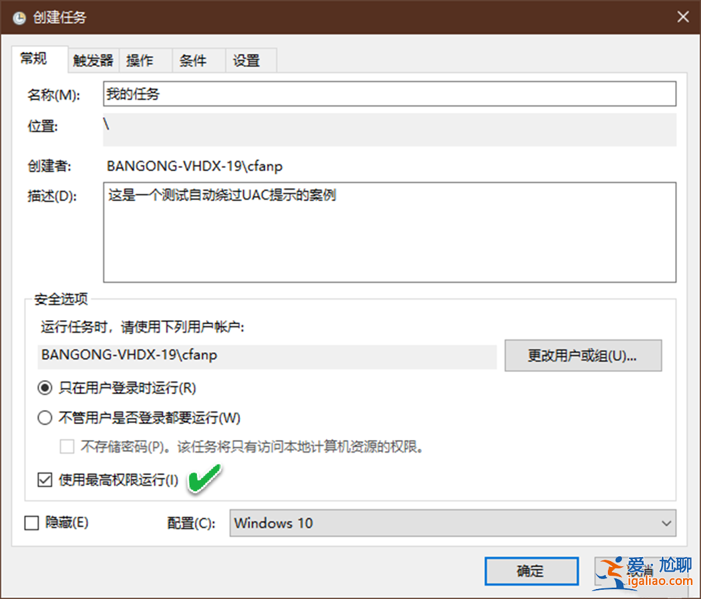This screenshot has width=701, height=599.
Task: Enable the 使用最高权限运行 checkbox
Action: coord(45,479)
